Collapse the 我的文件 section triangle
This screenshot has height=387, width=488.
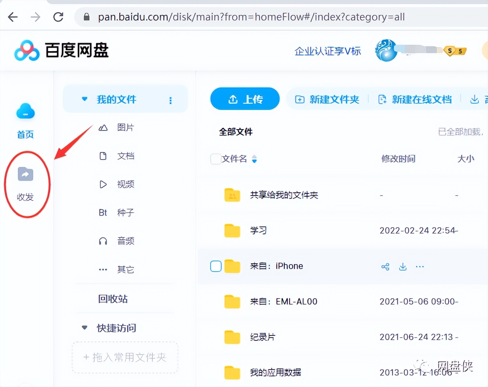pyautogui.click(x=84, y=99)
